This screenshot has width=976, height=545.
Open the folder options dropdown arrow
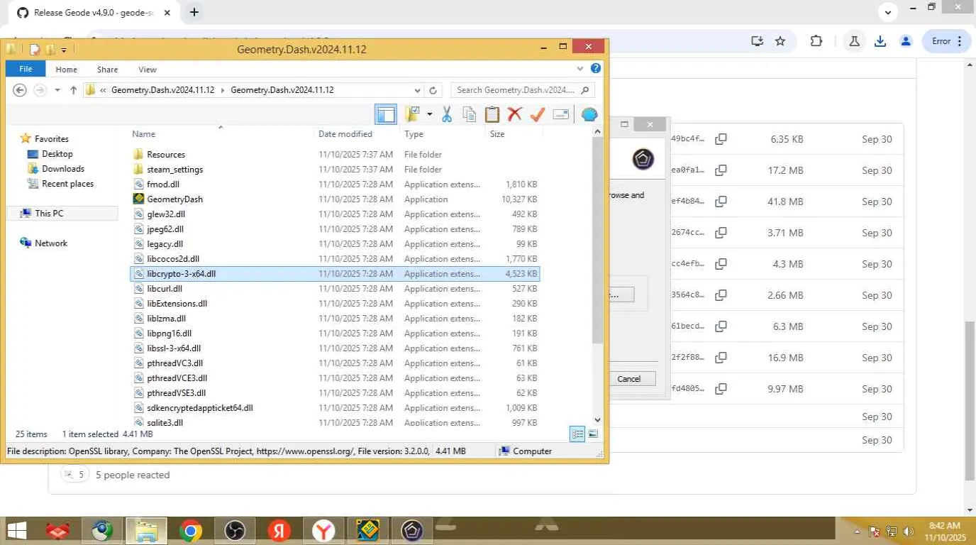pos(429,114)
